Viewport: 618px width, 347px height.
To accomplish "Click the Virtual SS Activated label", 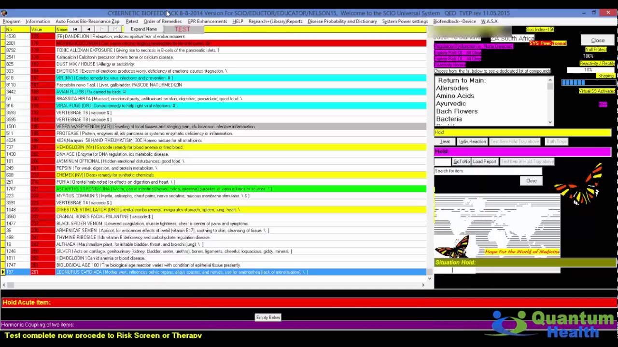I will point(597,91).
